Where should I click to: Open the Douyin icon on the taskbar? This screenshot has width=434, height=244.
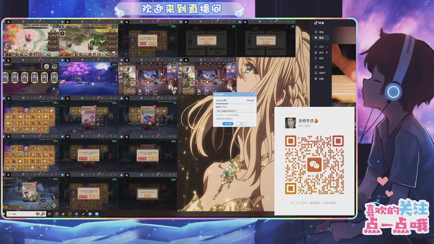83,214
